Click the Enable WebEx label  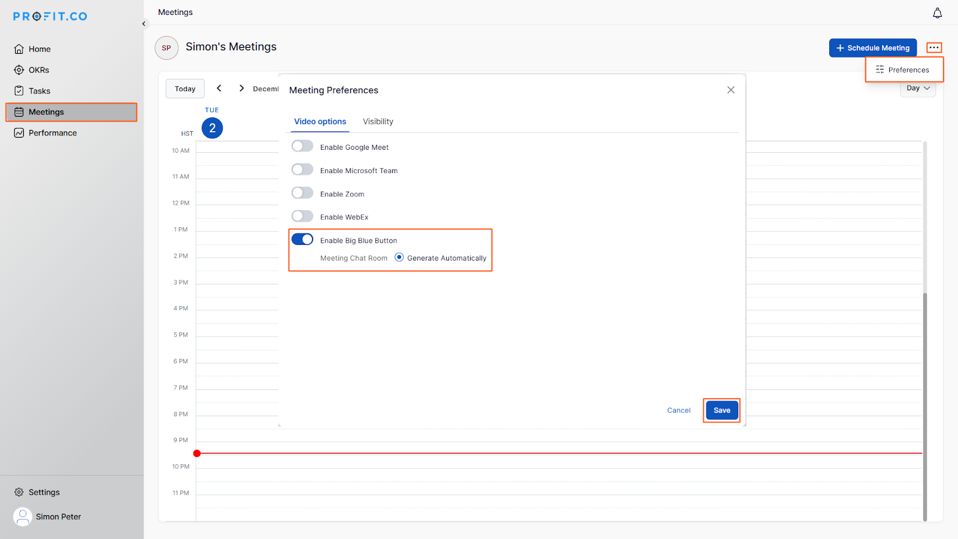(344, 217)
